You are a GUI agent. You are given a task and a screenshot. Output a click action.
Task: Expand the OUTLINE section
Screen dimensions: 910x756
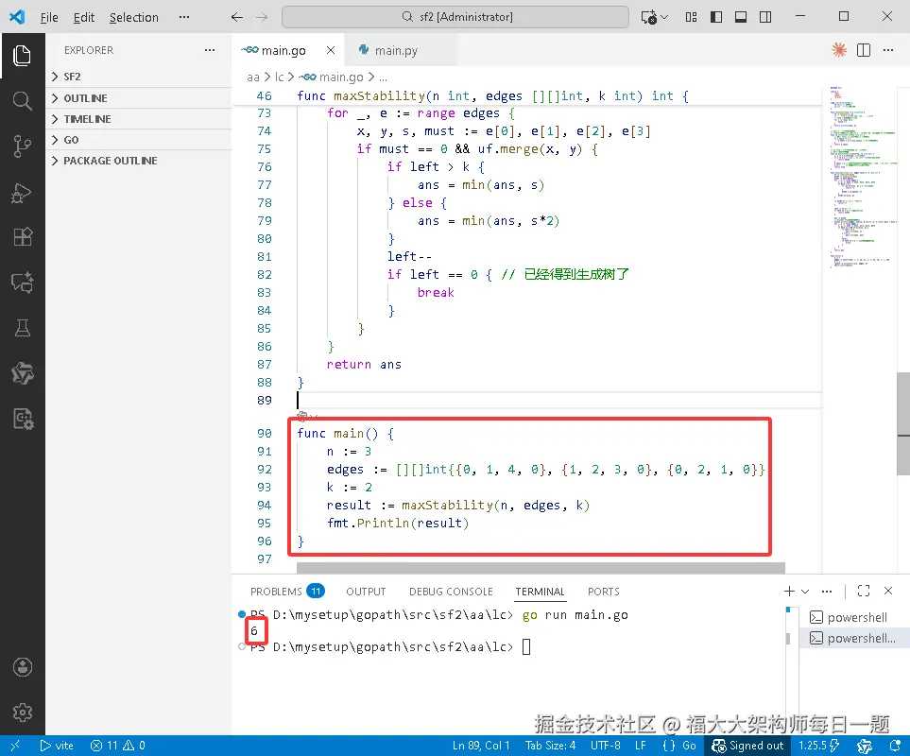138,98
